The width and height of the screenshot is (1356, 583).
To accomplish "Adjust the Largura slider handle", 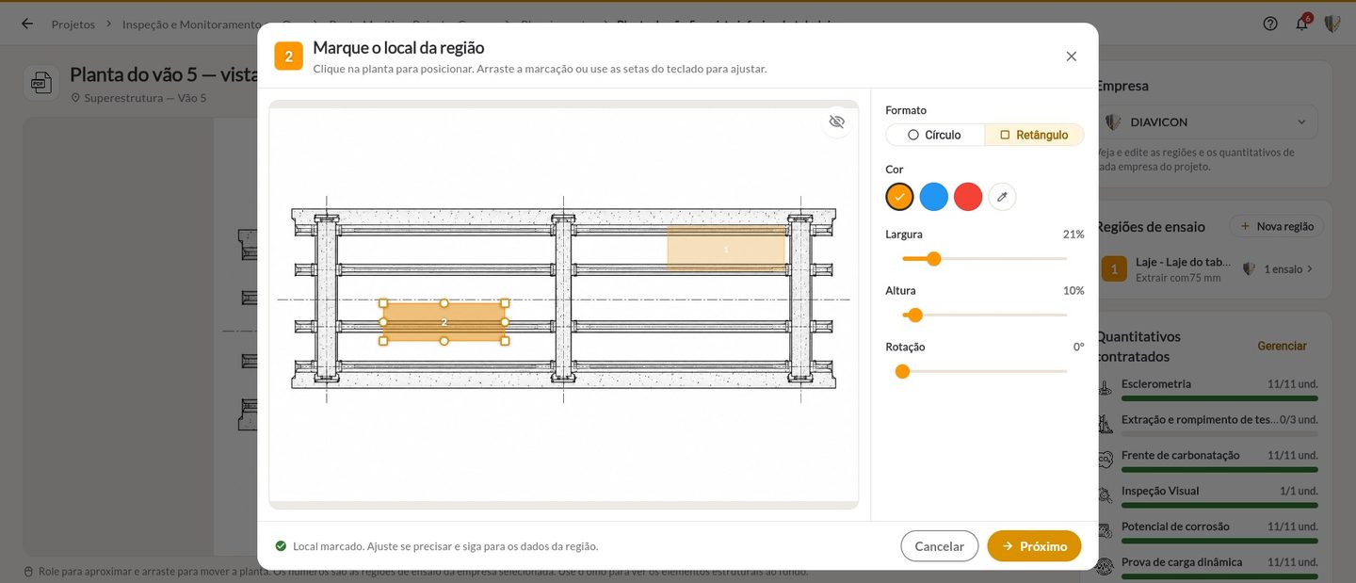I will (934, 258).
